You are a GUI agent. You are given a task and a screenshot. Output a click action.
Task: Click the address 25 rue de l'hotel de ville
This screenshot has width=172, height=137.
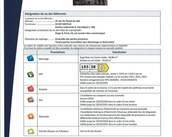pyautogui.click(x=68, y=21)
